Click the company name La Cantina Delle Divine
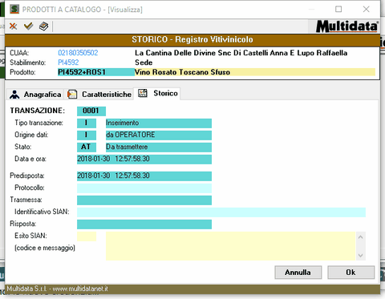Viewport: 385px width, 299px height. coord(241,53)
